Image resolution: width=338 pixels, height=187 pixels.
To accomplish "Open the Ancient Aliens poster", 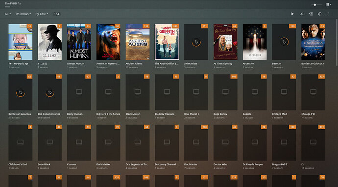I will pyautogui.click(x=138, y=42).
